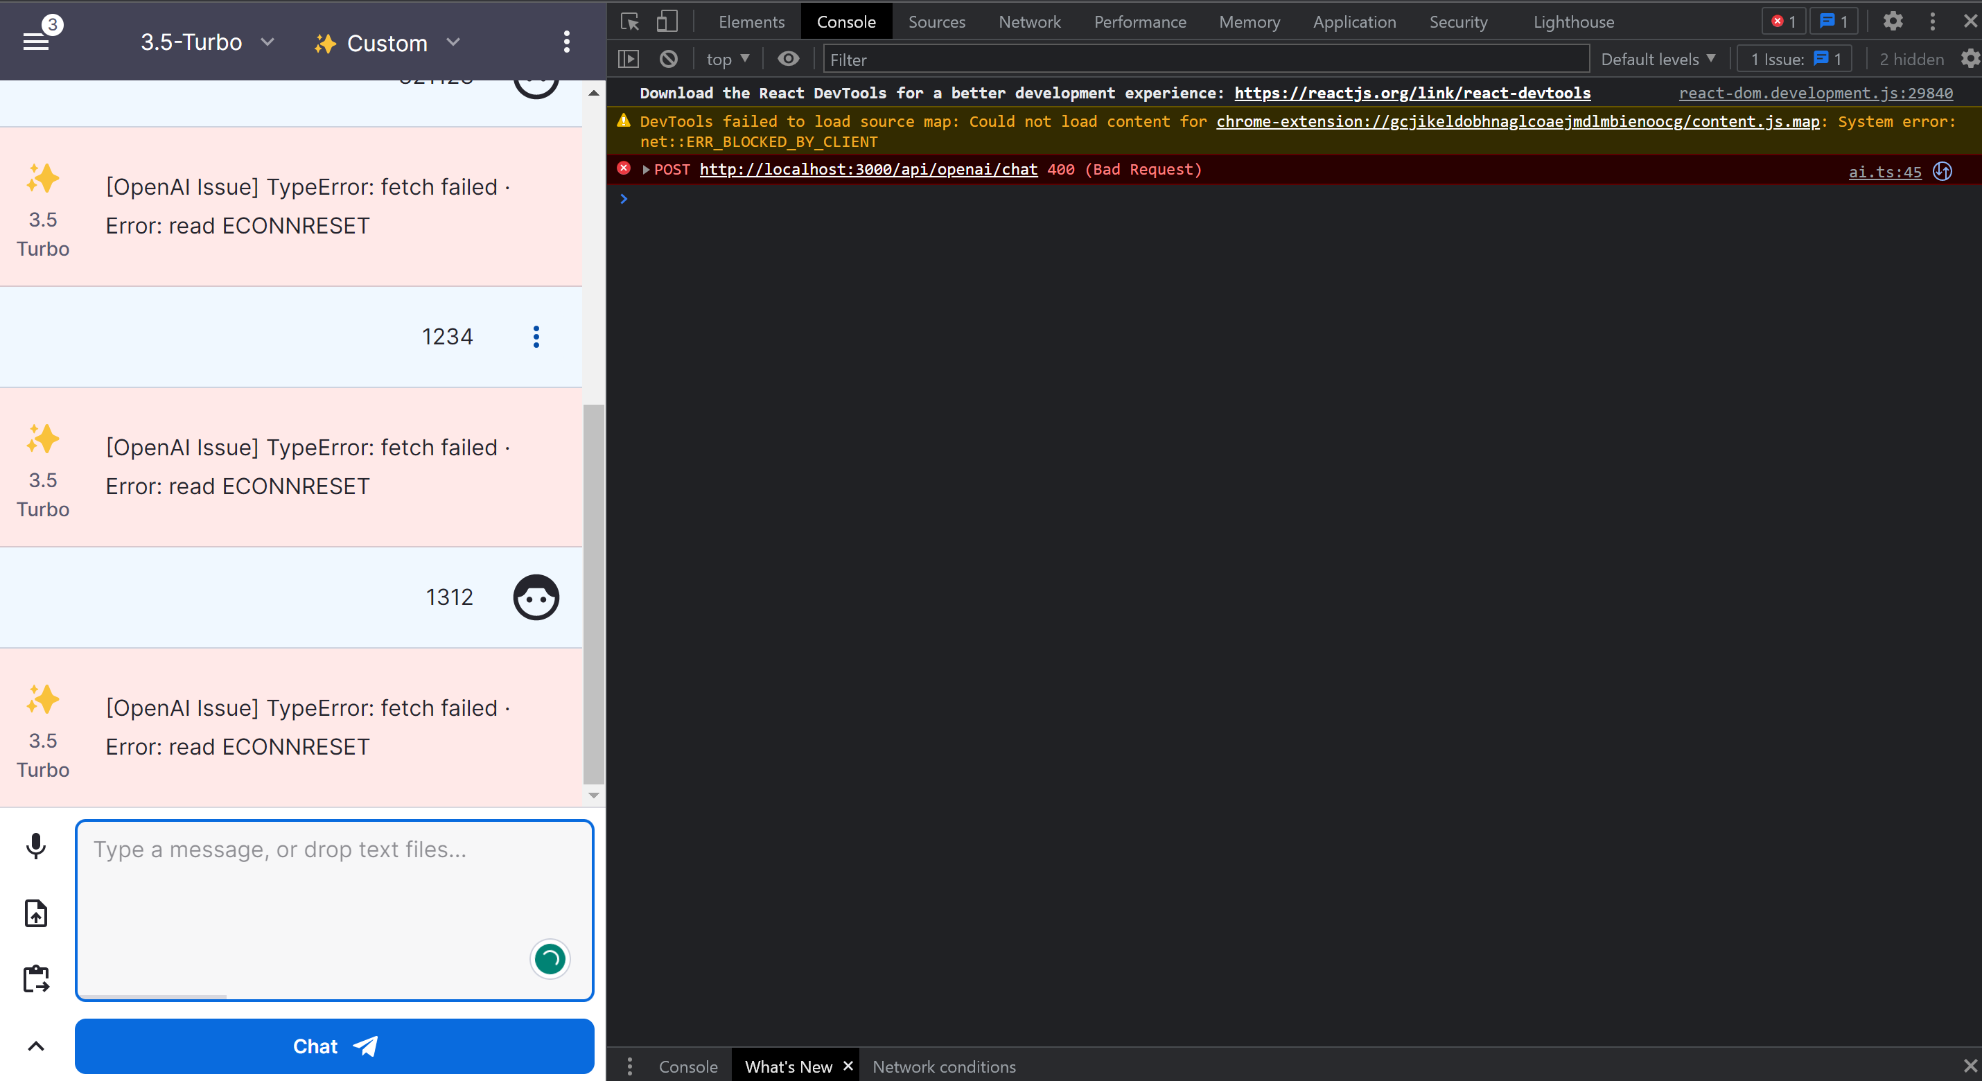This screenshot has width=1982, height=1081.
Task: Create a live expression with the eye icon
Action: 788,58
